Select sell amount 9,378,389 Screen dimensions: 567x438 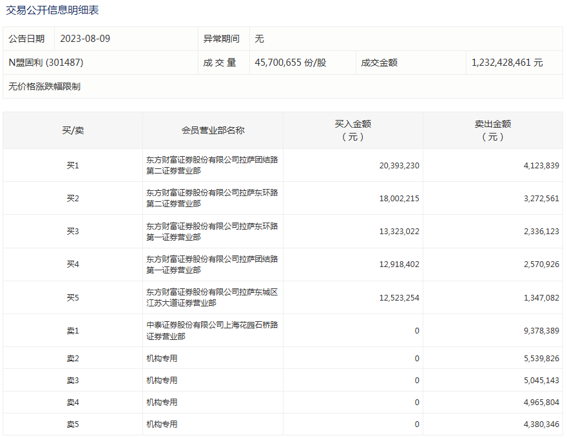(541, 331)
